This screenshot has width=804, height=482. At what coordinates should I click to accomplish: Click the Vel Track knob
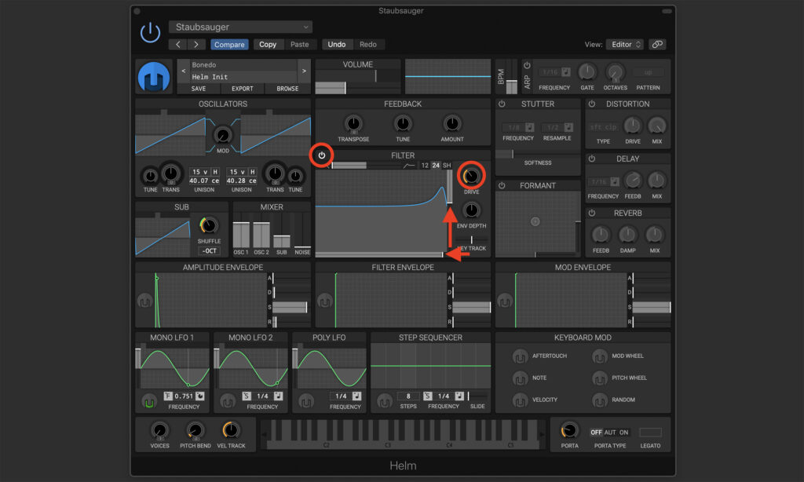click(x=231, y=430)
